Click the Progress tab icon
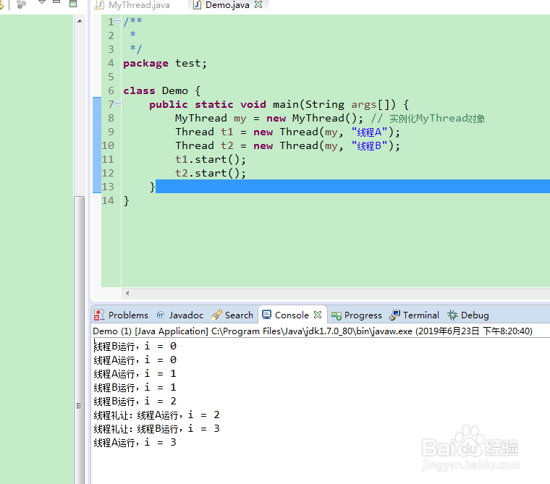Viewport: 550px width, 484px height. (x=336, y=316)
